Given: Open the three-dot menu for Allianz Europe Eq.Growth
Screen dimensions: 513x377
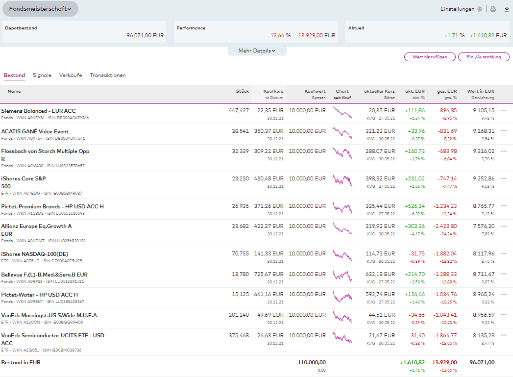Looking at the screenshot, I should [504, 226].
